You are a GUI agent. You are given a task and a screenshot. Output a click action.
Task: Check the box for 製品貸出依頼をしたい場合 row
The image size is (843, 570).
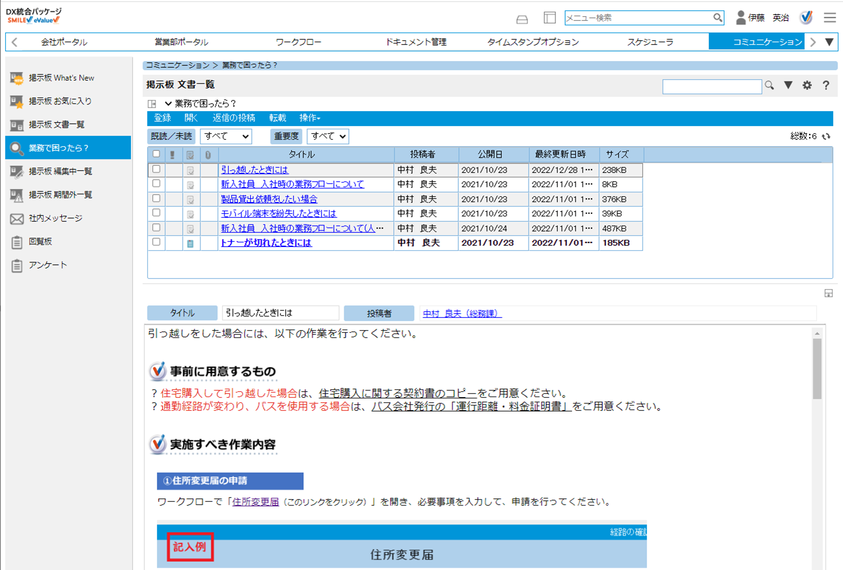coord(156,198)
